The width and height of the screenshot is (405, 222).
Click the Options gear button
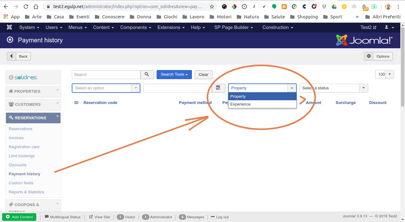pyautogui.click(x=378, y=56)
